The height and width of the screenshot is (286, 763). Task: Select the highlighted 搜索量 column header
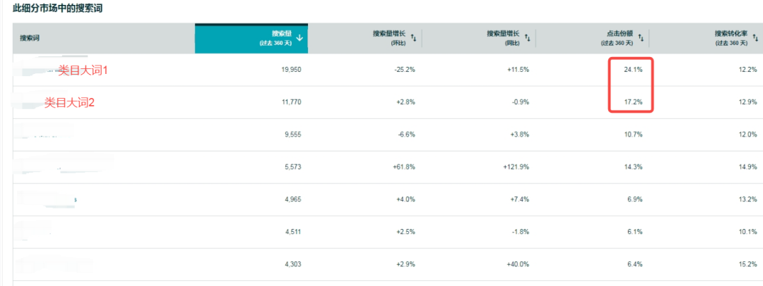pyautogui.click(x=251, y=38)
